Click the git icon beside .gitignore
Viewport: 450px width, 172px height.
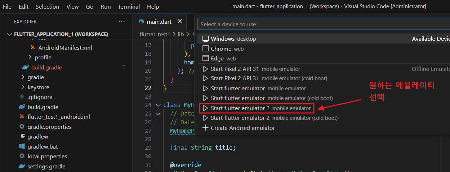click(x=22, y=97)
